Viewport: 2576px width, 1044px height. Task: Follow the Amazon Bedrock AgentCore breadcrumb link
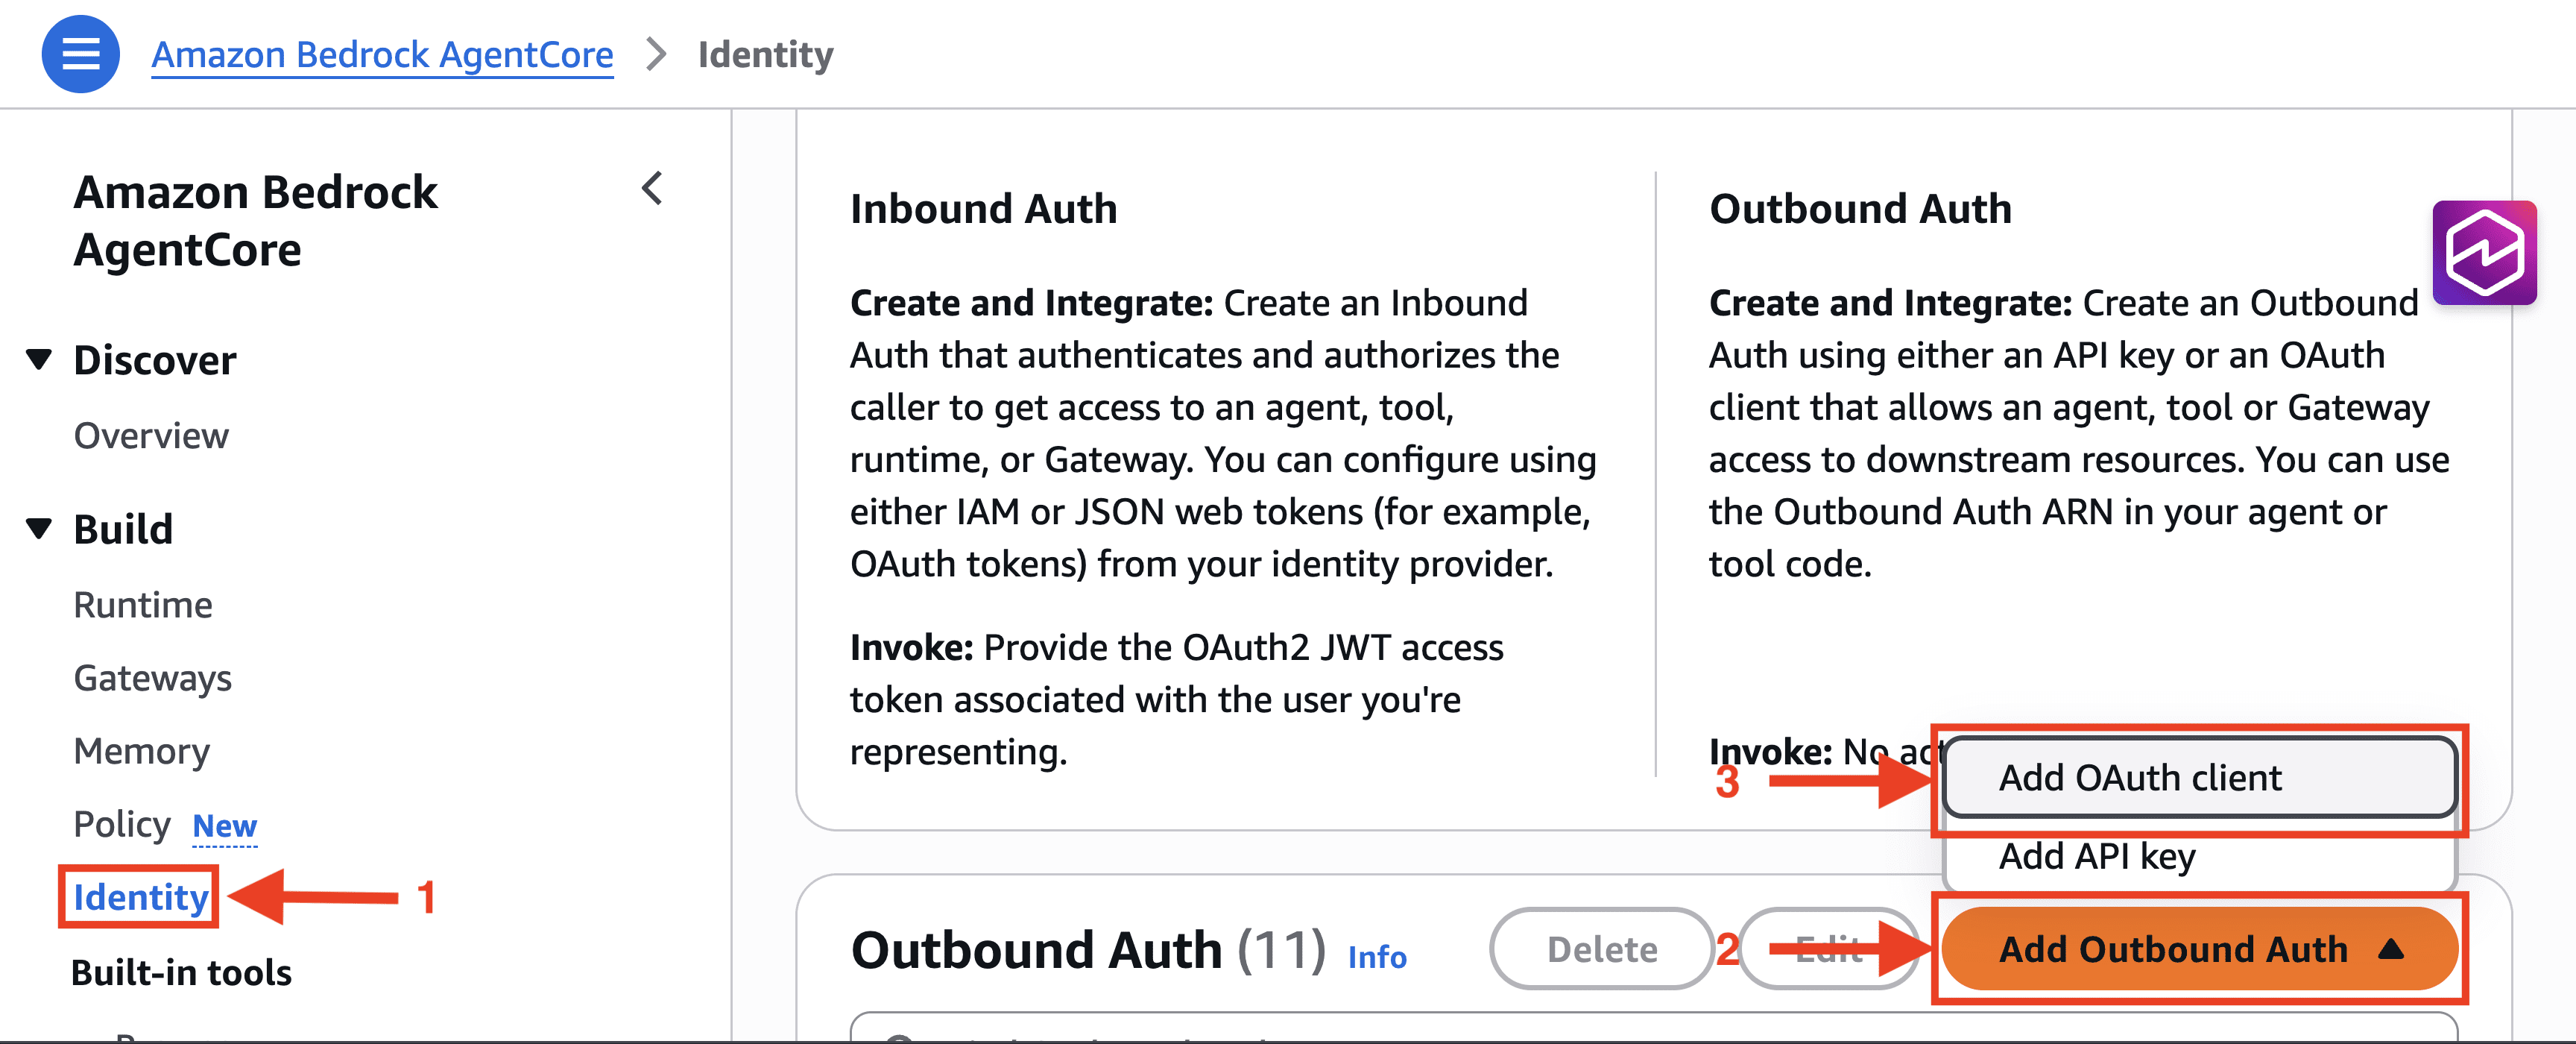[x=382, y=54]
